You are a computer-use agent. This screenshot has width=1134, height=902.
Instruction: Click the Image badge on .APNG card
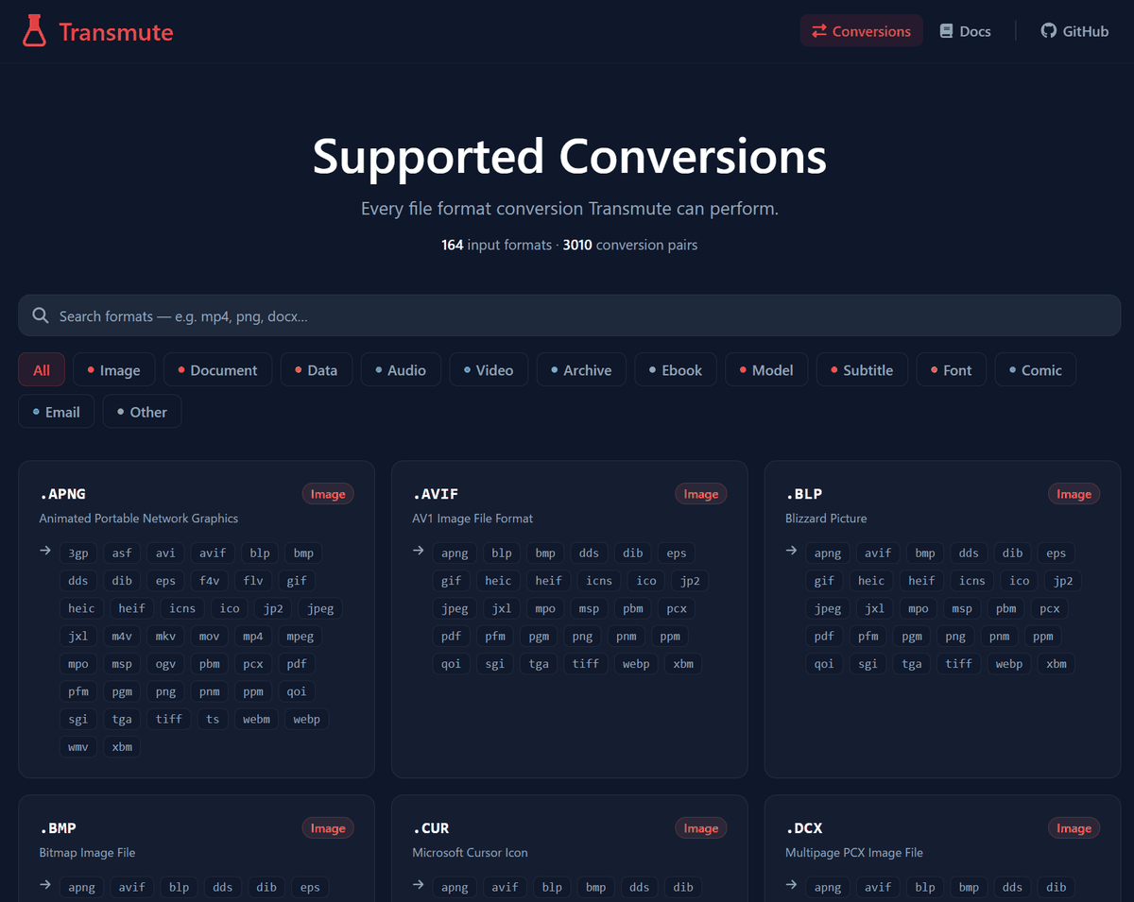(x=328, y=494)
